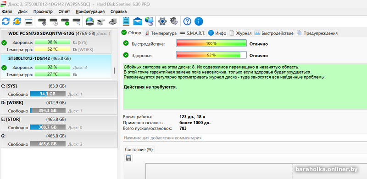
Task: Click the green check icon of the WDC disk
Action: (x=4, y=42)
